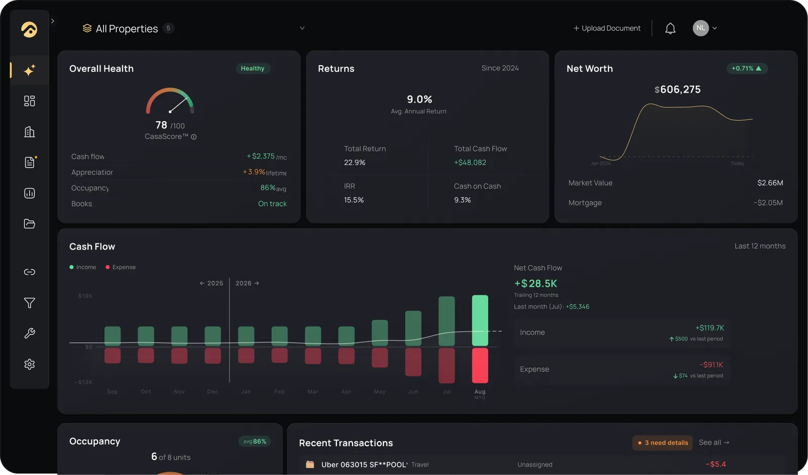Click Unassigned on the Uber transaction
808x475 pixels.
click(x=535, y=465)
